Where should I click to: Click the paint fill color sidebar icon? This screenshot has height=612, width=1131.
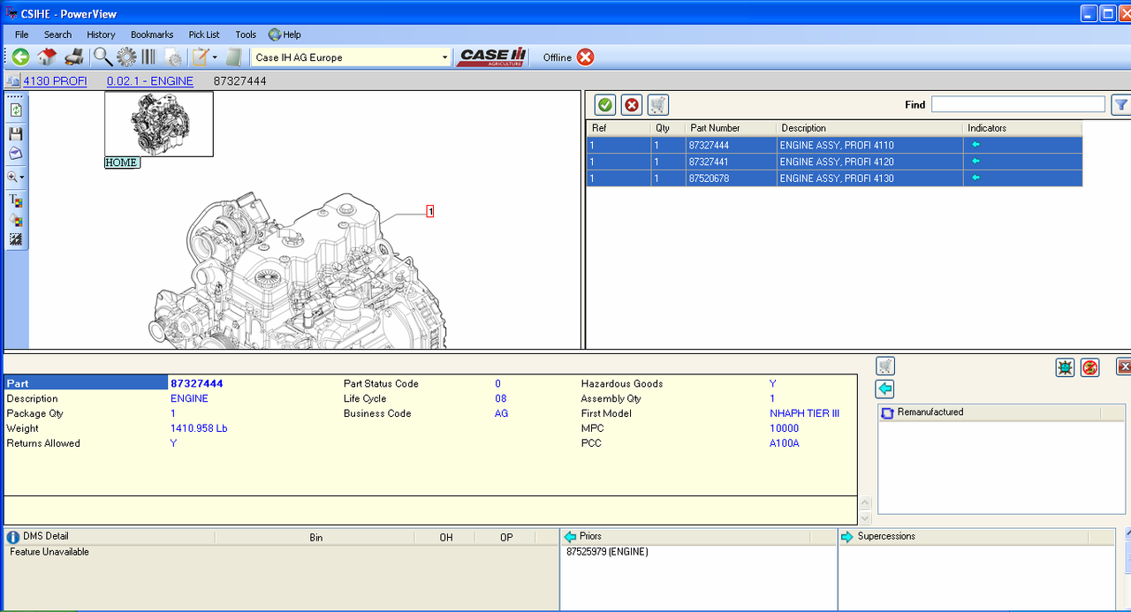pos(16,220)
